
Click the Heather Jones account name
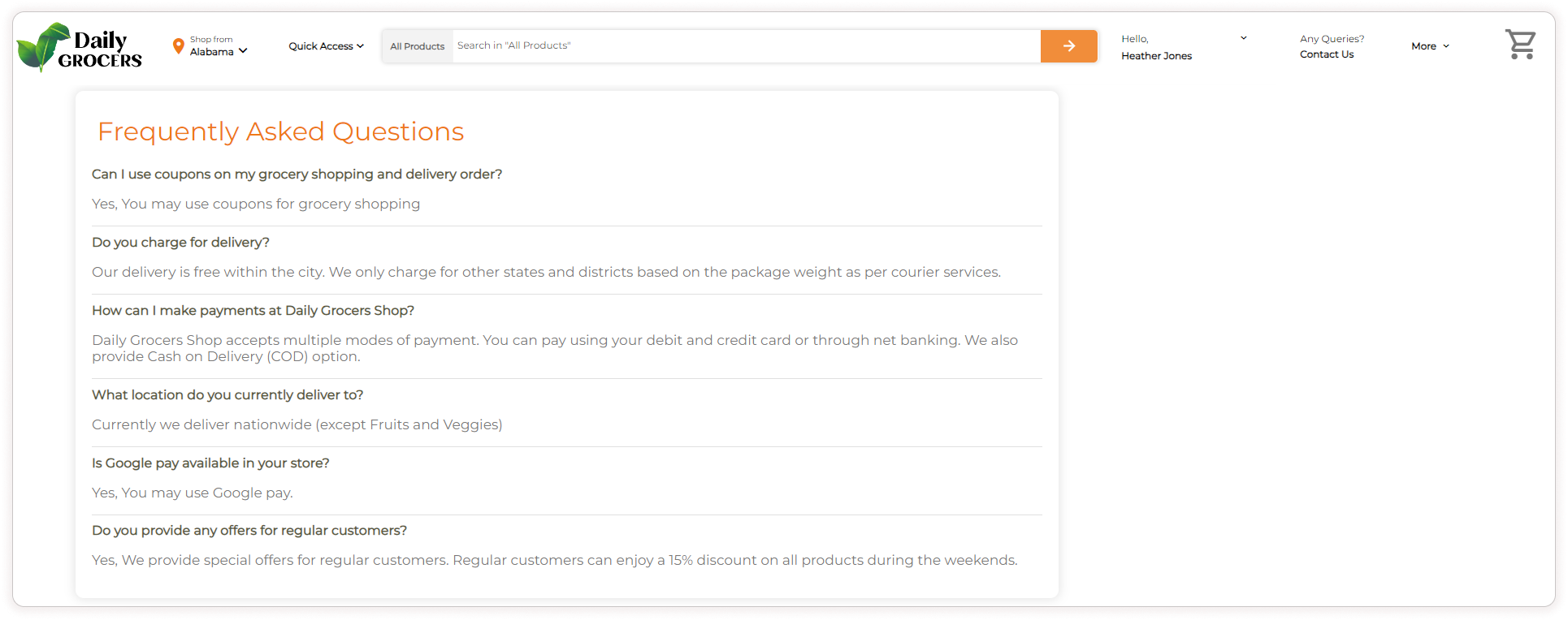coord(1156,56)
